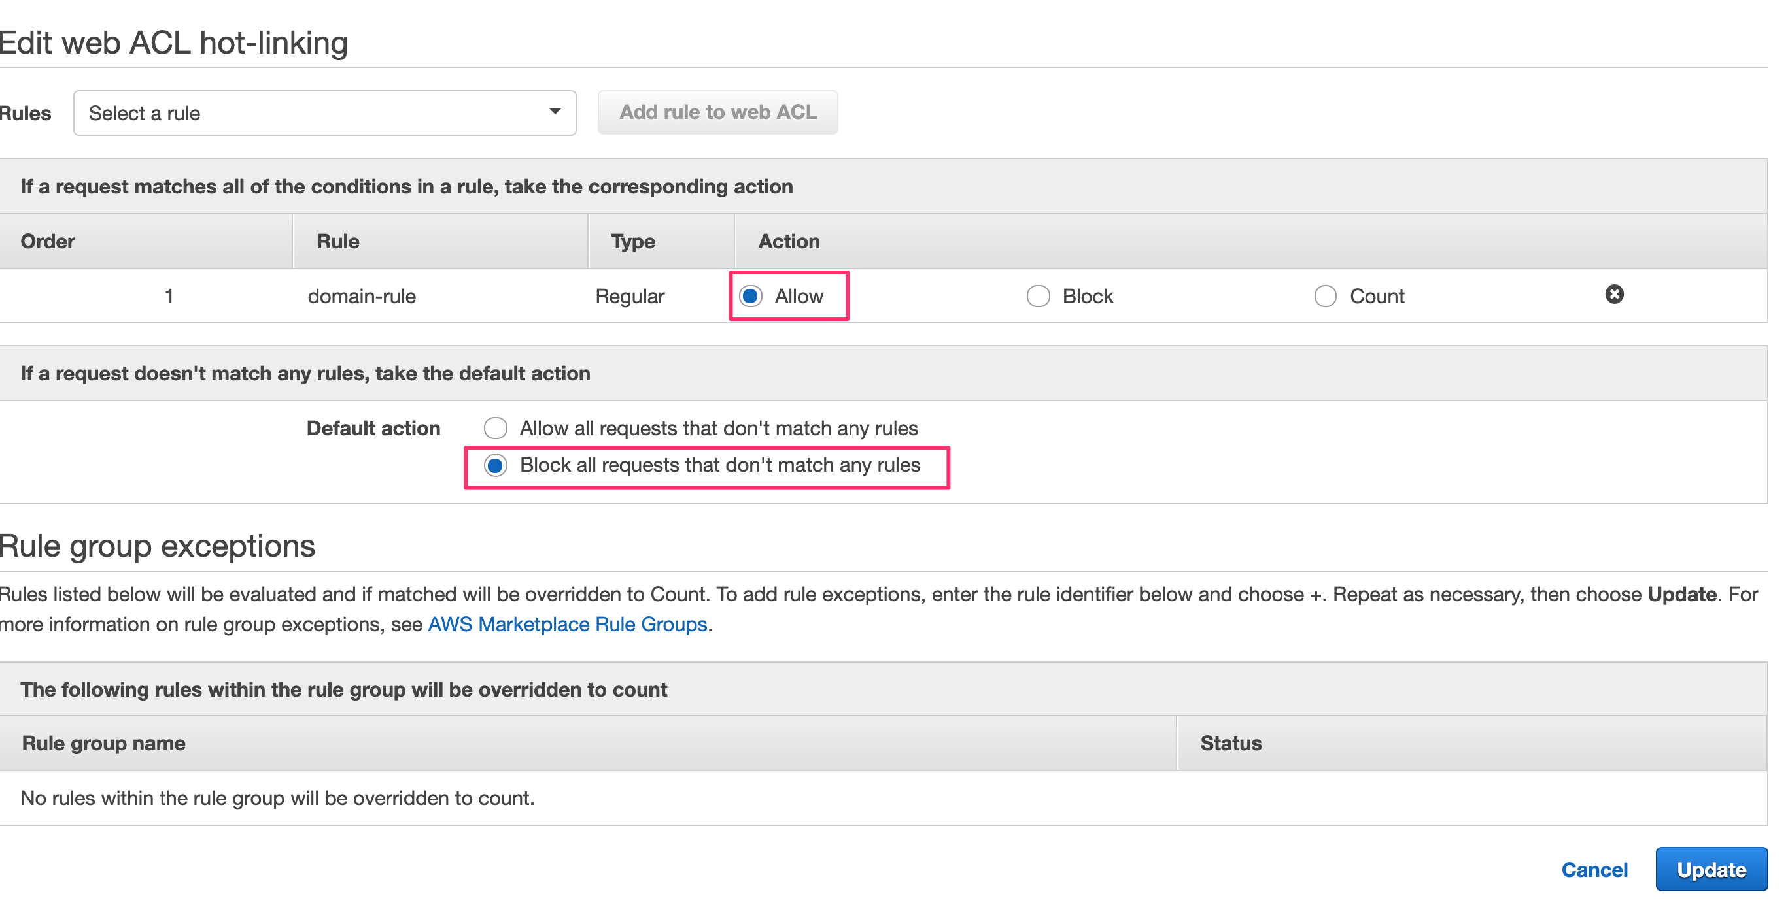The width and height of the screenshot is (1788, 907).
Task: Select Count action for domain-rule
Action: pos(1325,296)
